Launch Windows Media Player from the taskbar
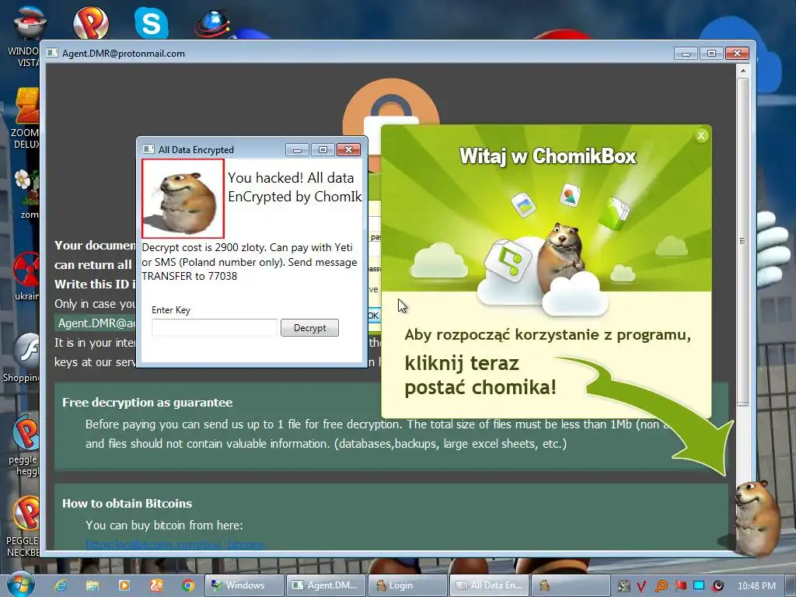The height and width of the screenshot is (597, 796). pyautogui.click(x=124, y=585)
